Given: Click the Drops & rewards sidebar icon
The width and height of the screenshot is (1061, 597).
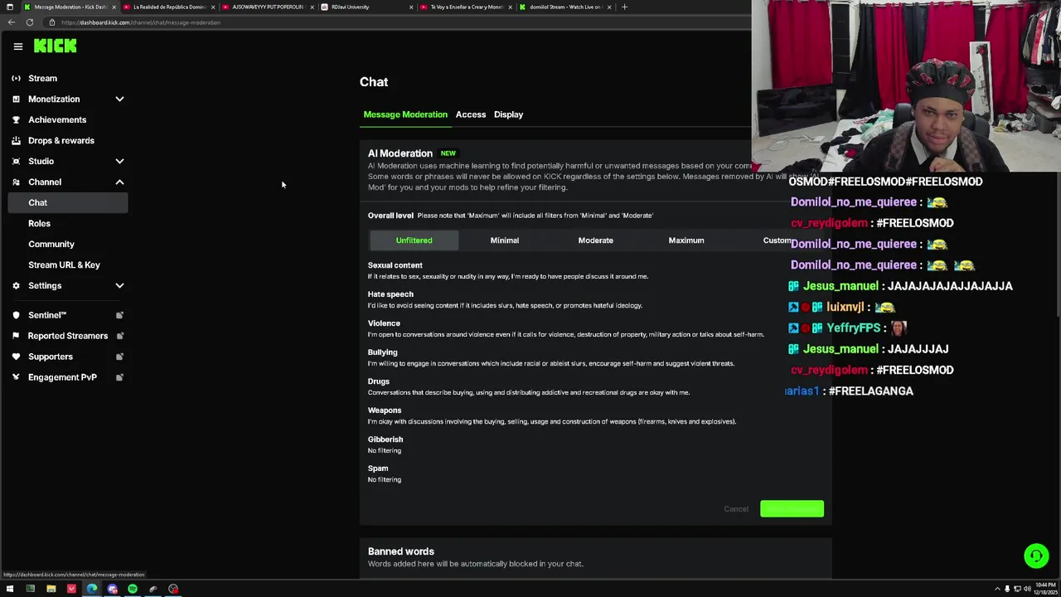Looking at the screenshot, I should (x=16, y=140).
